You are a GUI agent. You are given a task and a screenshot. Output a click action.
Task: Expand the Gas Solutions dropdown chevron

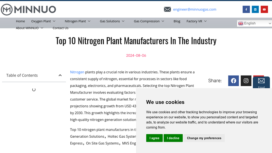pyautogui.click(x=123, y=21)
